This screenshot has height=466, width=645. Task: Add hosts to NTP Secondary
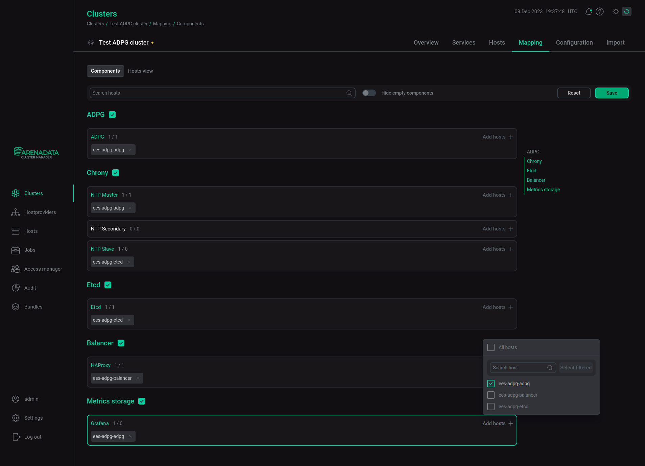click(498, 229)
